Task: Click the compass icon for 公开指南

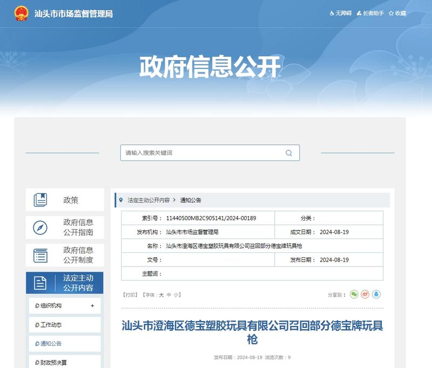Action: 40,228
